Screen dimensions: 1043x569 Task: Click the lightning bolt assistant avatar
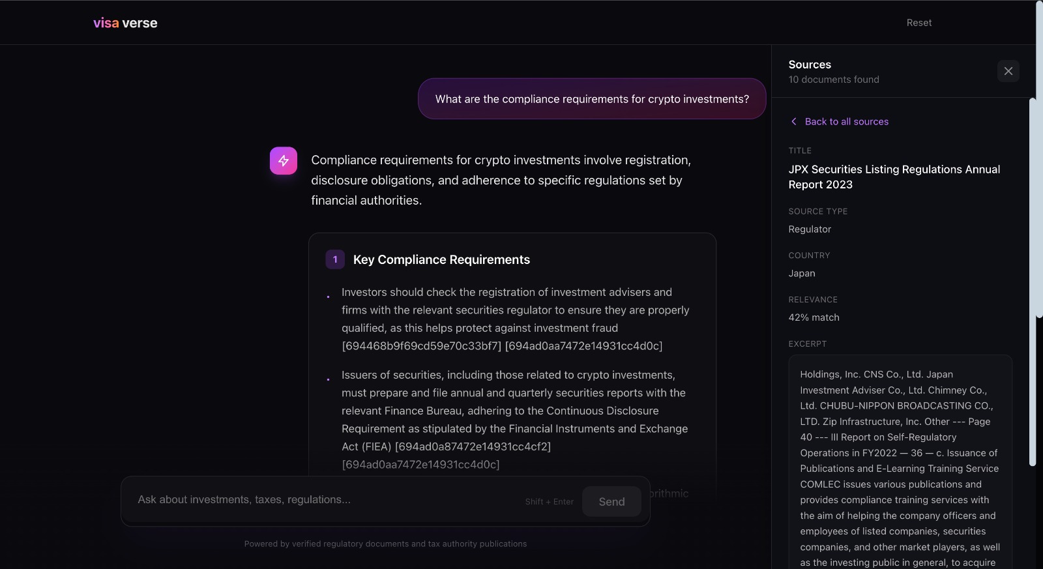point(284,161)
